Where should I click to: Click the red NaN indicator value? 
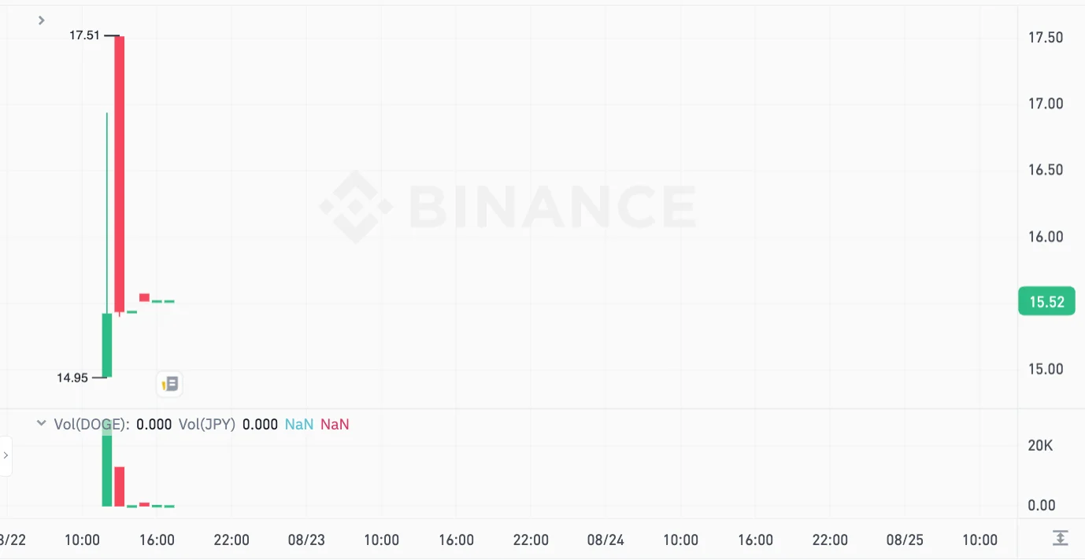tap(335, 424)
